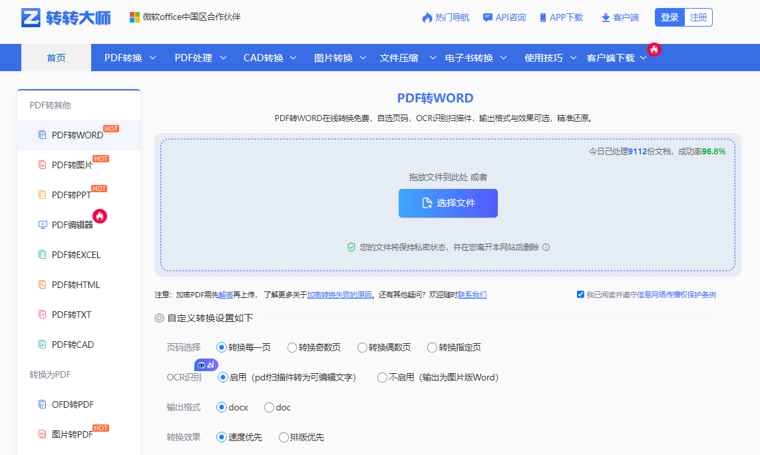Viewport: 760px width, 455px height.
Task: Click the OFD转PDF sidebar icon
Action: [42, 404]
